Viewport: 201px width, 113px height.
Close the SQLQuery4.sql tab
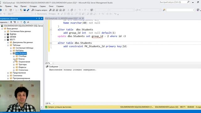pyautogui.click(x=83, y=18)
